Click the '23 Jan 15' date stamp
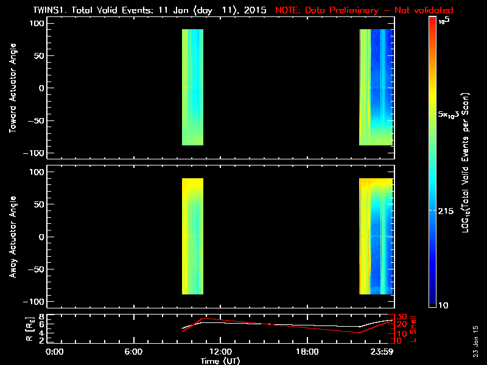This screenshot has width=487, height=365. coord(475,341)
